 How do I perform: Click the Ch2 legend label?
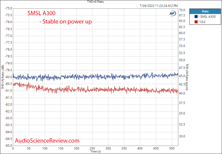click(x=203, y=22)
